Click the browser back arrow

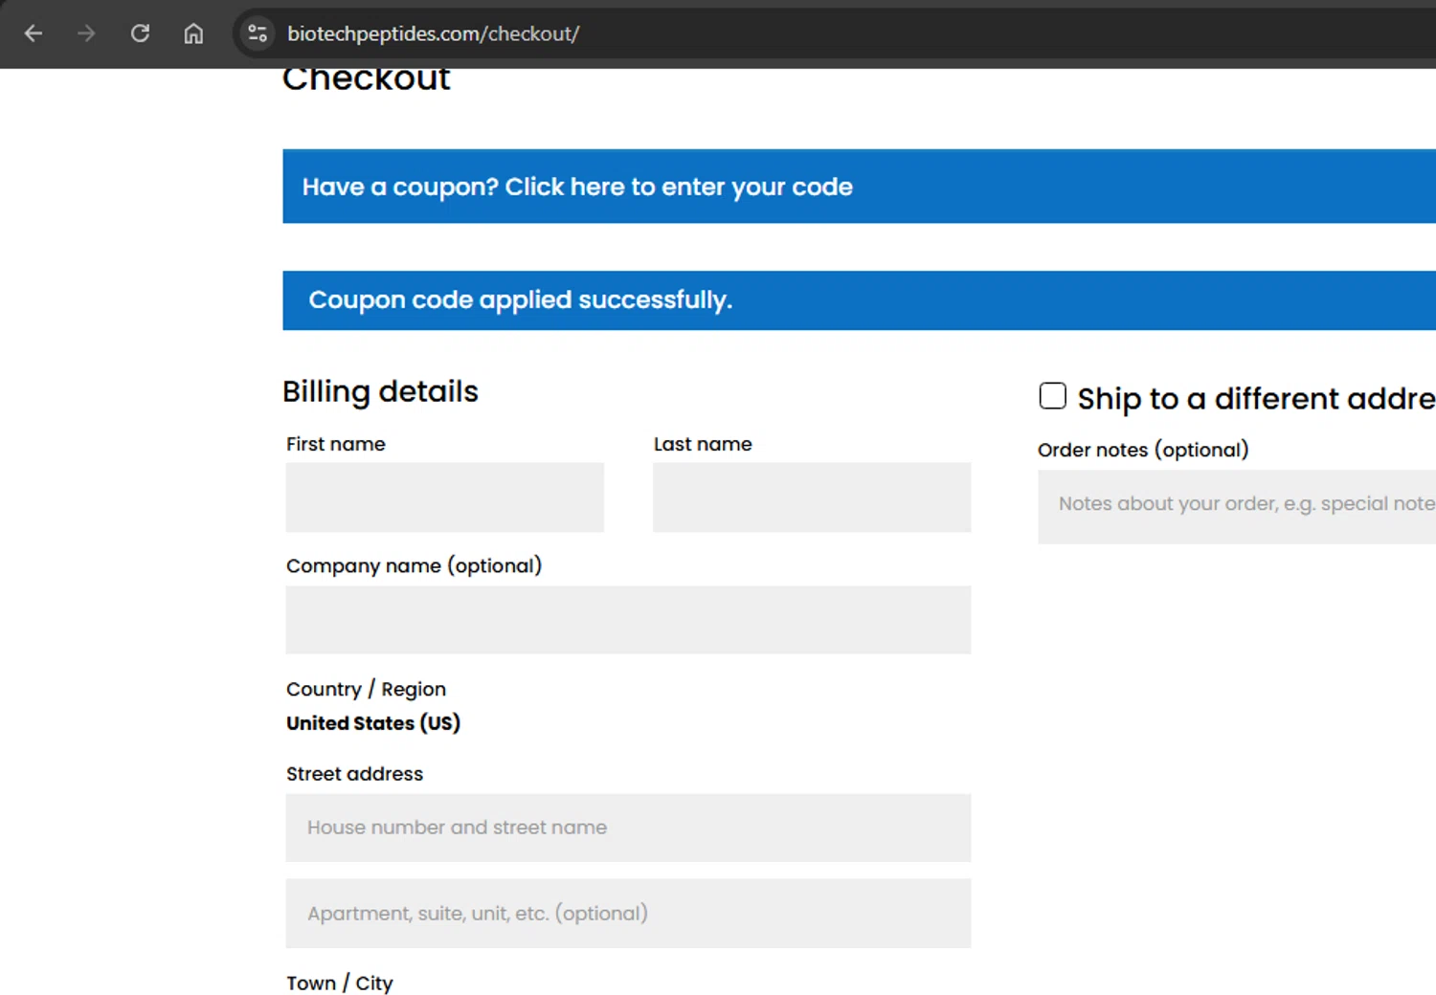tap(34, 33)
